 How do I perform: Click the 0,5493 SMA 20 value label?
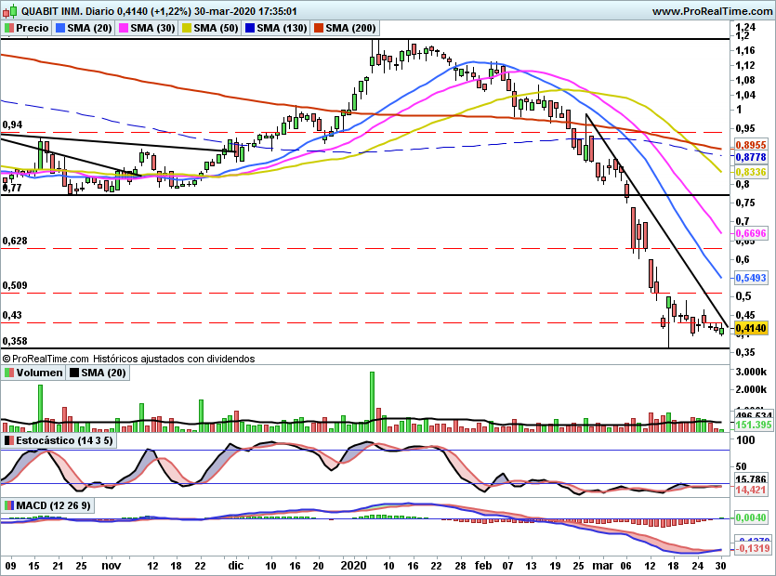coord(750,278)
